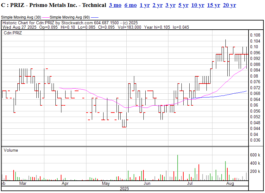This screenshot has width=265, height=193.
Task: Show the 20 yr chart
Action: (x=229, y=5)
